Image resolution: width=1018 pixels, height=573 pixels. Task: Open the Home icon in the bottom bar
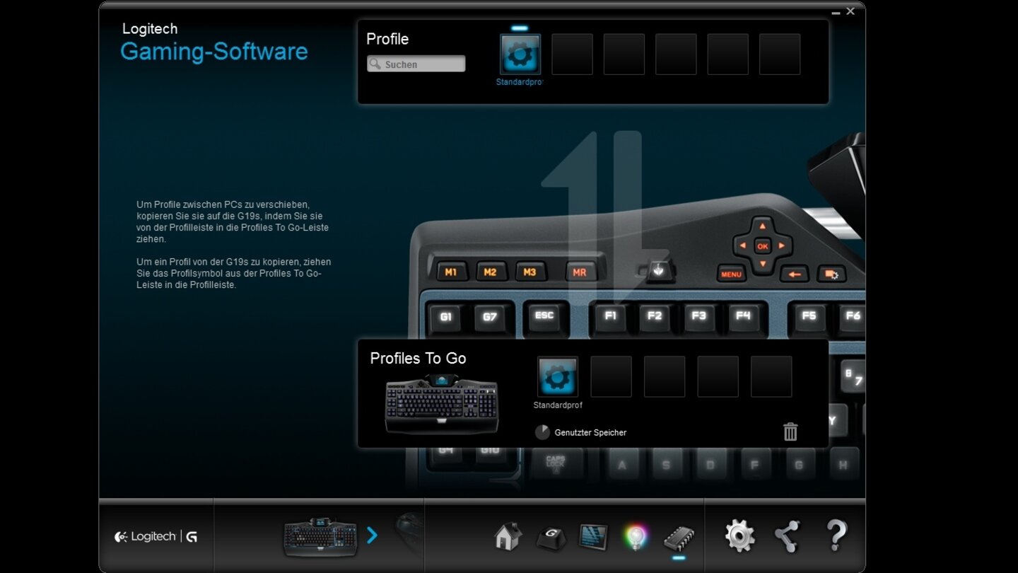pos(508,536)
